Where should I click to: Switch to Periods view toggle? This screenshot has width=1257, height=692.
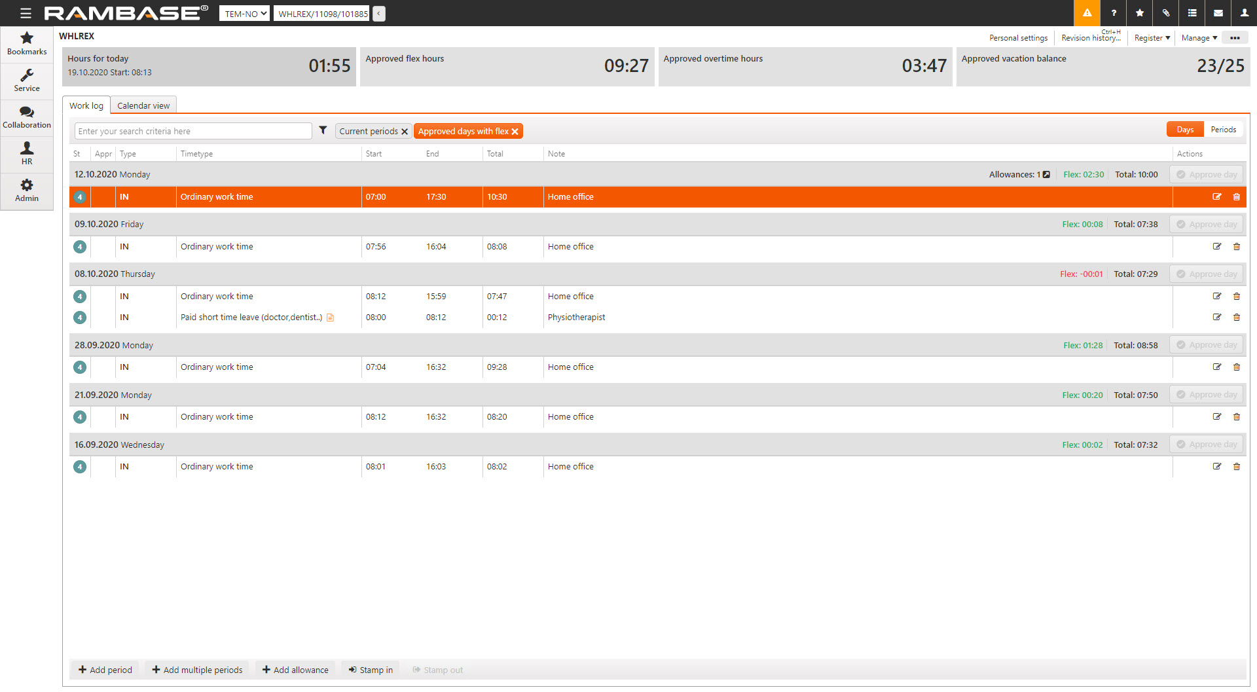click(x=1223, y=130)
